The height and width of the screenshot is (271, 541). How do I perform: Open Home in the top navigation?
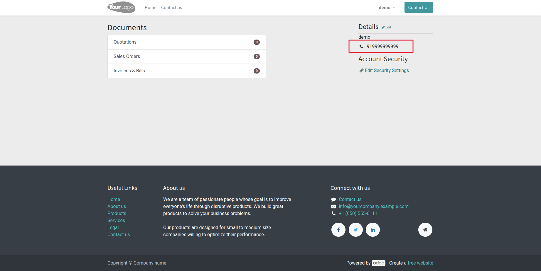[x=150, y=8]
